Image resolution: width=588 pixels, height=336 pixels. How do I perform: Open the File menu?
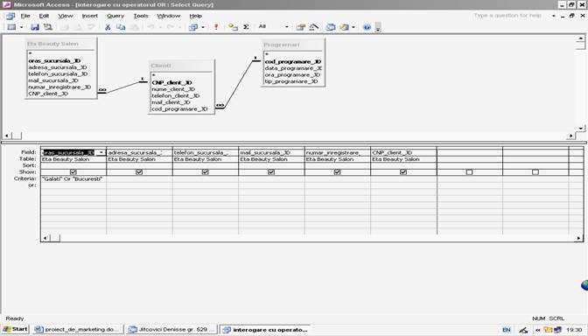[x=25, y=16]
